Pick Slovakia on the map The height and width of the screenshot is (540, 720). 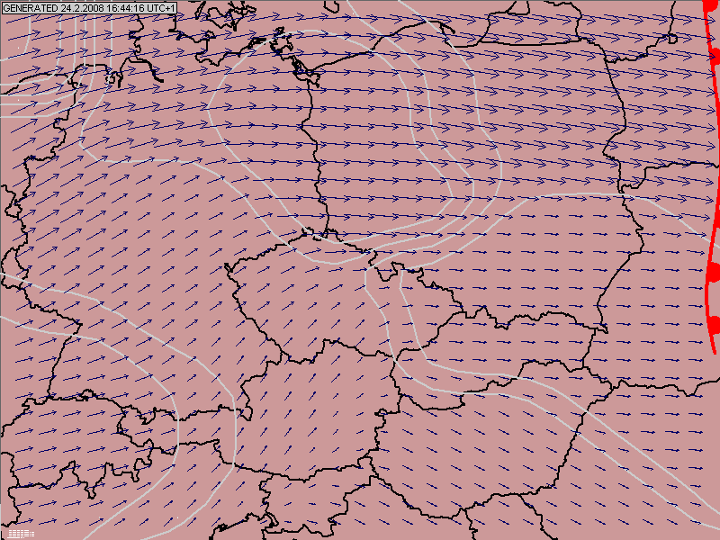504,351
